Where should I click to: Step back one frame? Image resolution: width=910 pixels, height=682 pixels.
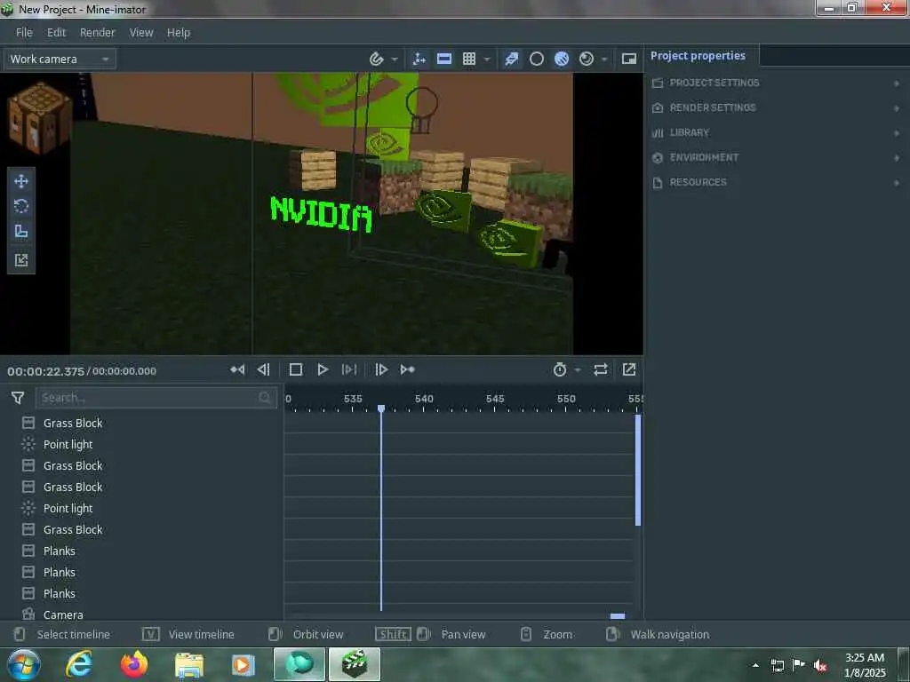pyautogui.click(x=263, y=369)
